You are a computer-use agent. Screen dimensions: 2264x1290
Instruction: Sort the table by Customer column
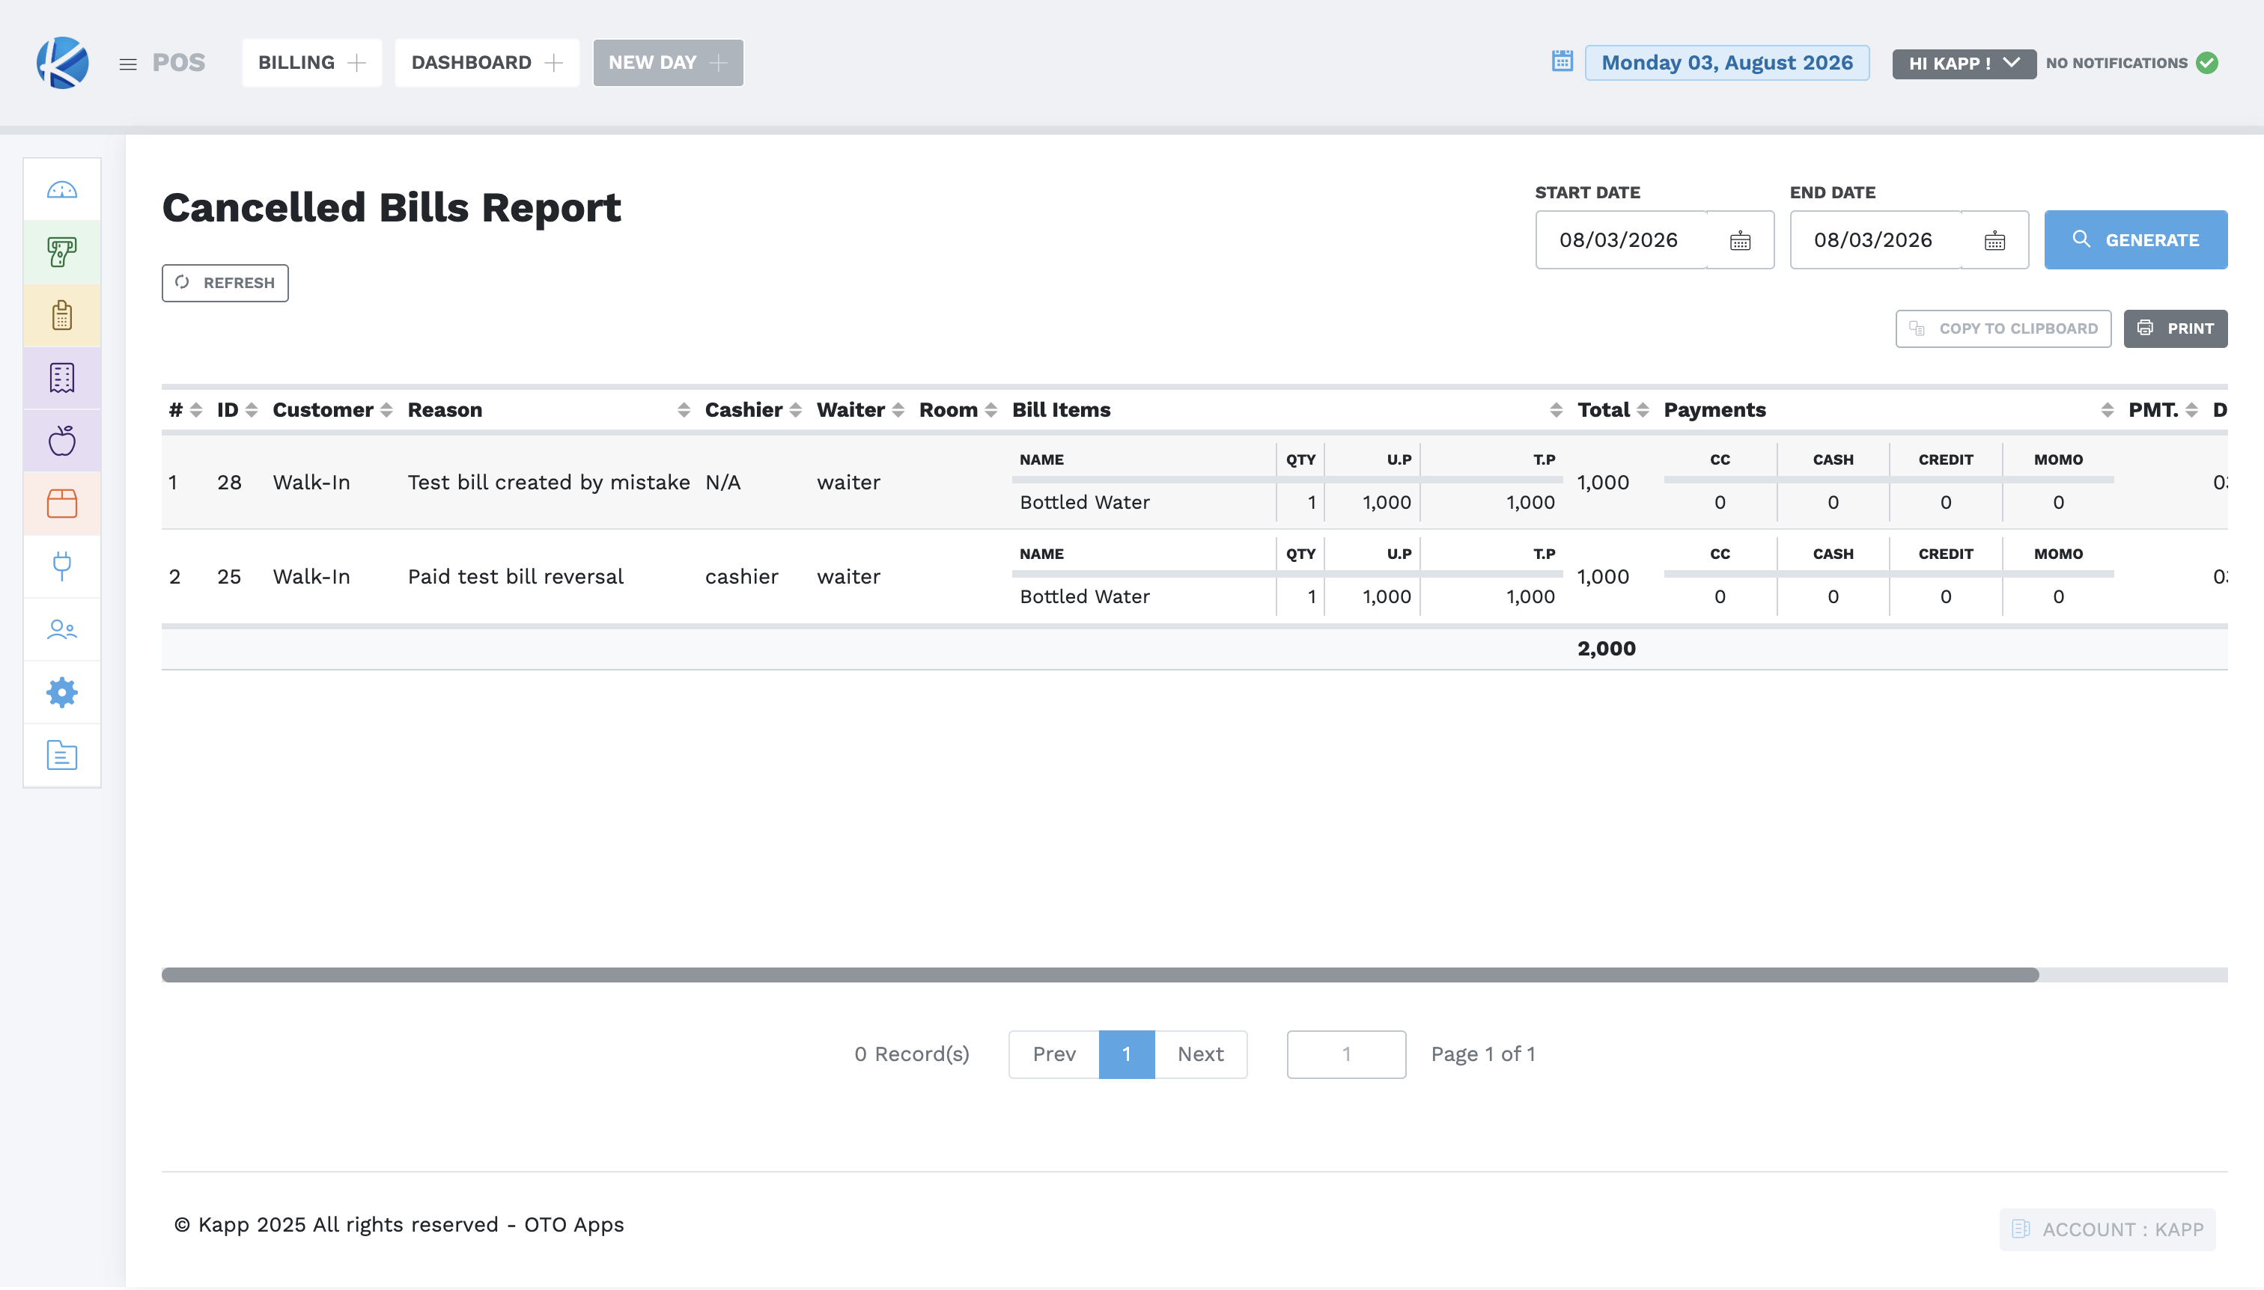pos(386,410)
